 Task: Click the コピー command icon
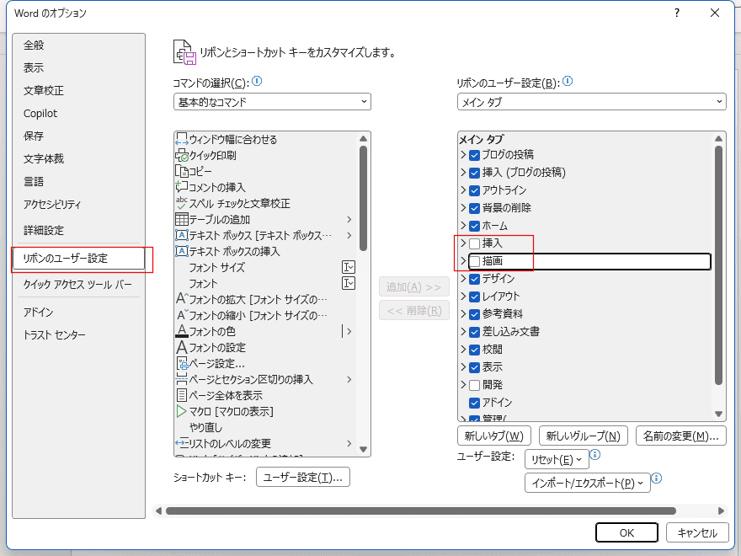(181, 172)
